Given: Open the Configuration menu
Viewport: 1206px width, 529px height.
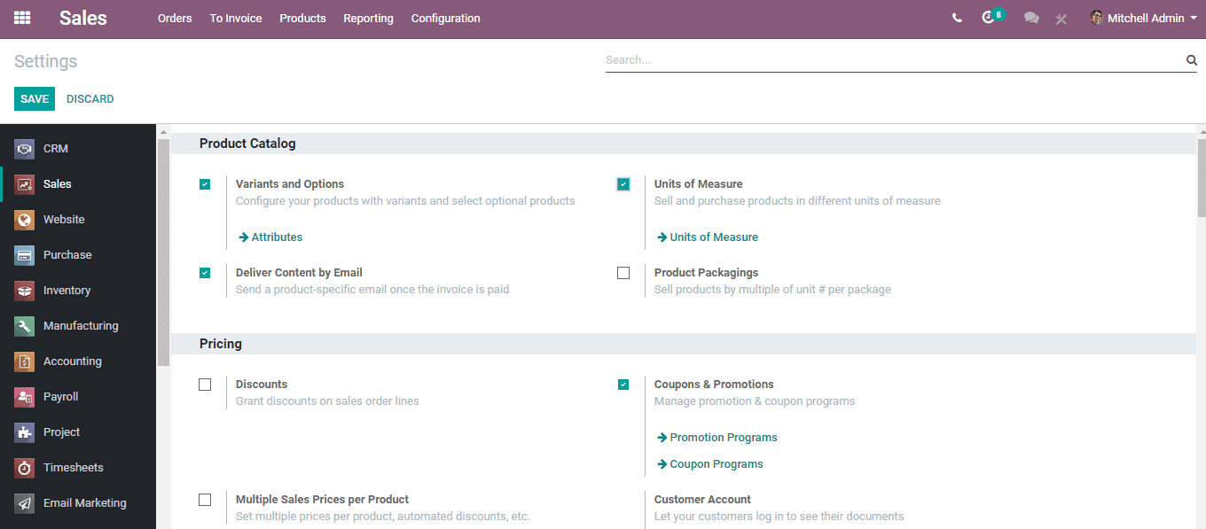Looking at the screenshot, I should (445, 18).
